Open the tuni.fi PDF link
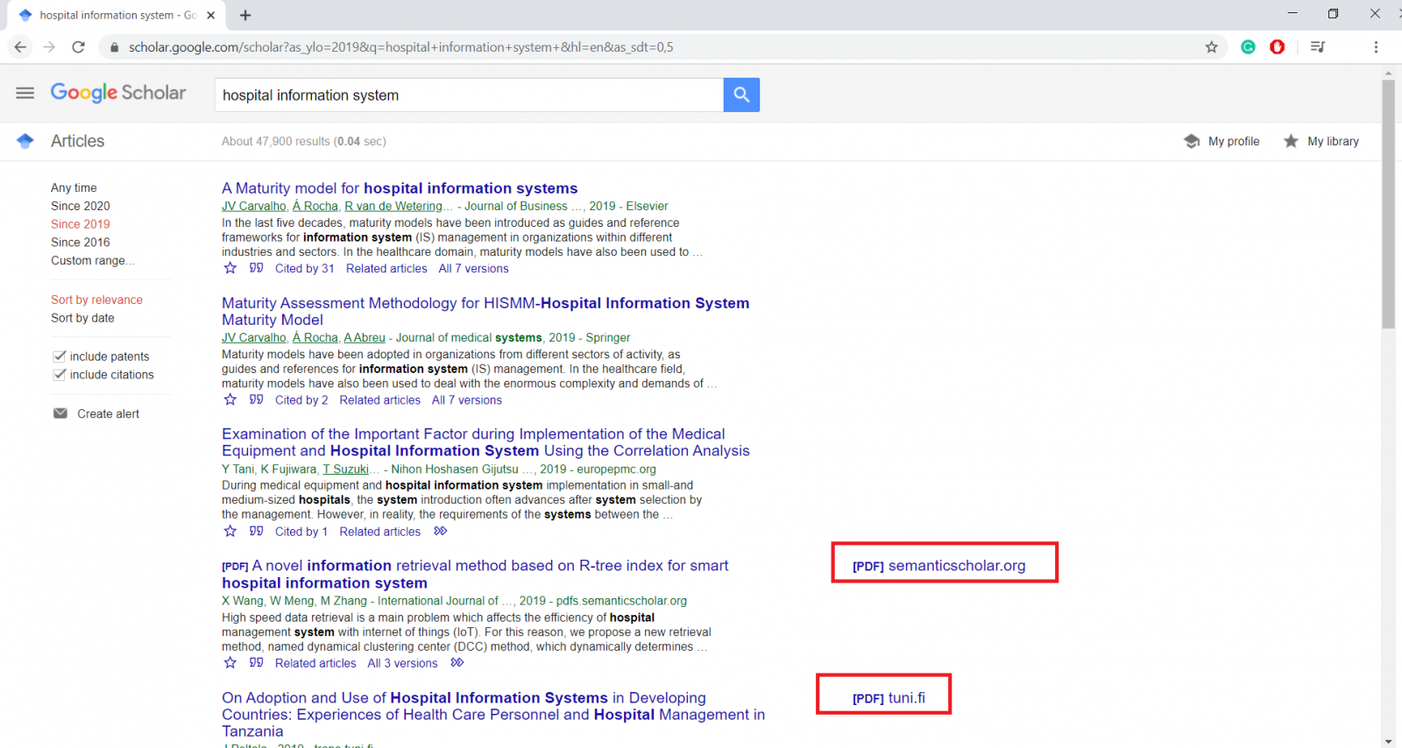The height and width of the screenshot is (748, 1402). point(889,698)
